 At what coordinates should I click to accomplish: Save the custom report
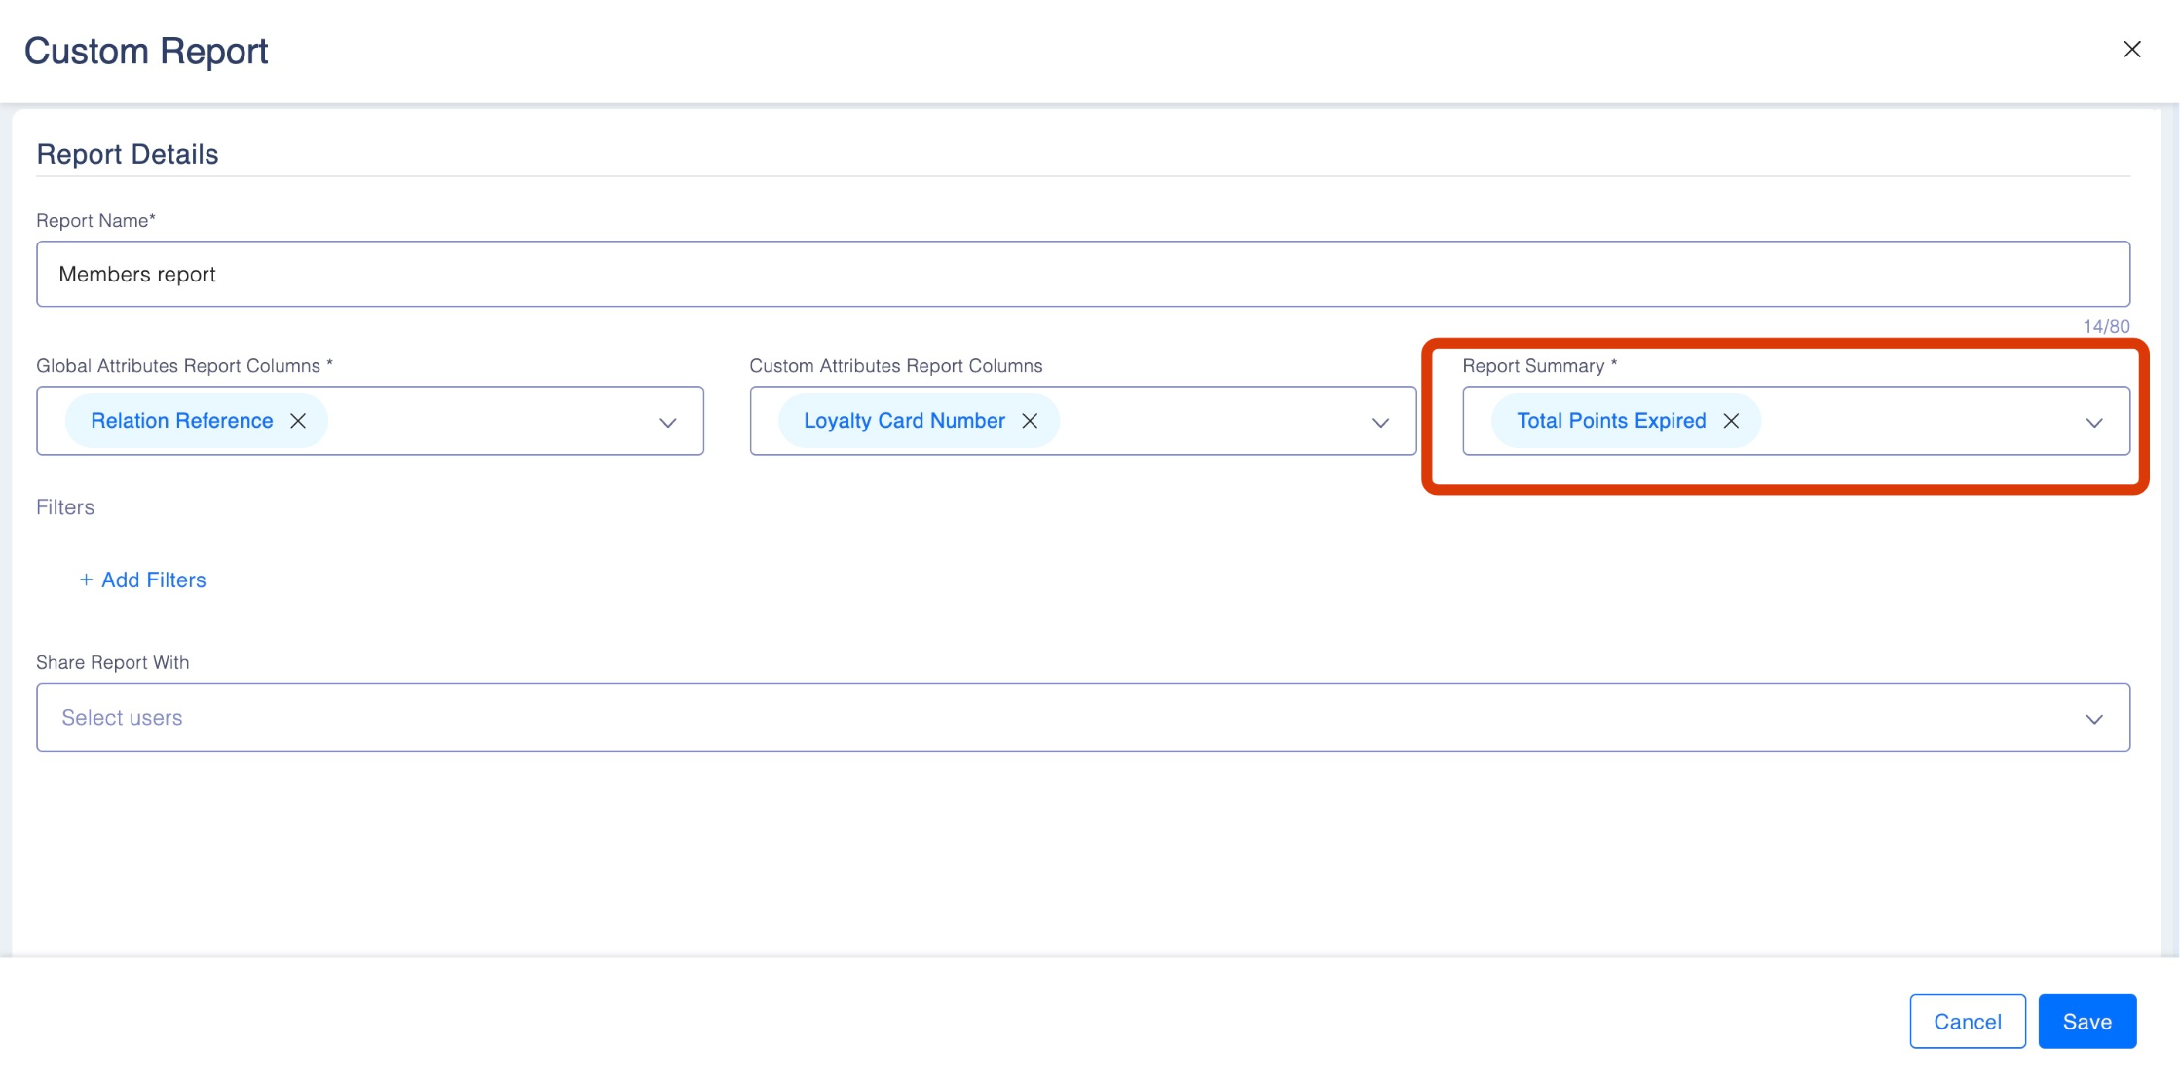point(2086,1022)
